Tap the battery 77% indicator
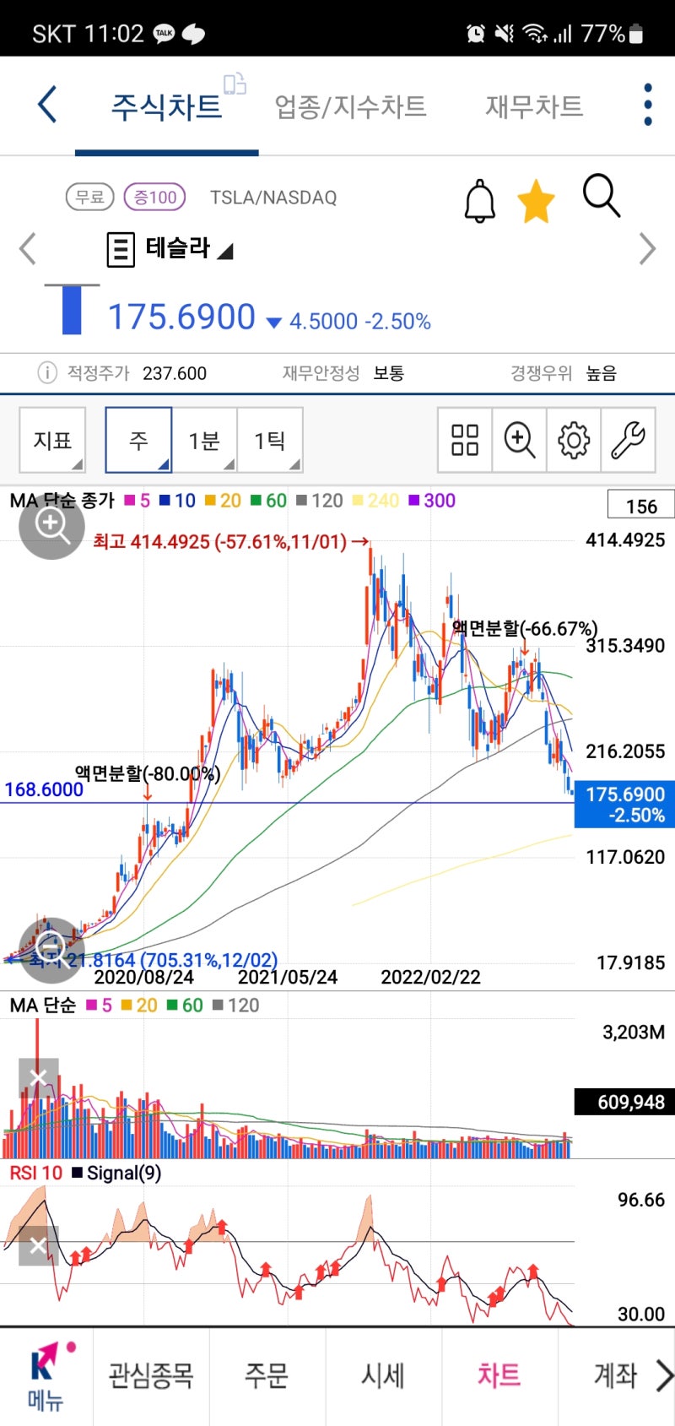 (613, 34)
